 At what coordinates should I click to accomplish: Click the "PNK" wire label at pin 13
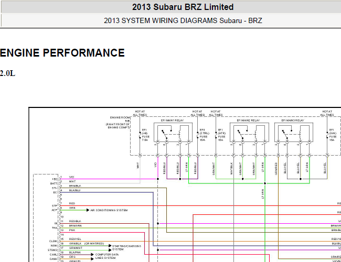click(72, 230)
